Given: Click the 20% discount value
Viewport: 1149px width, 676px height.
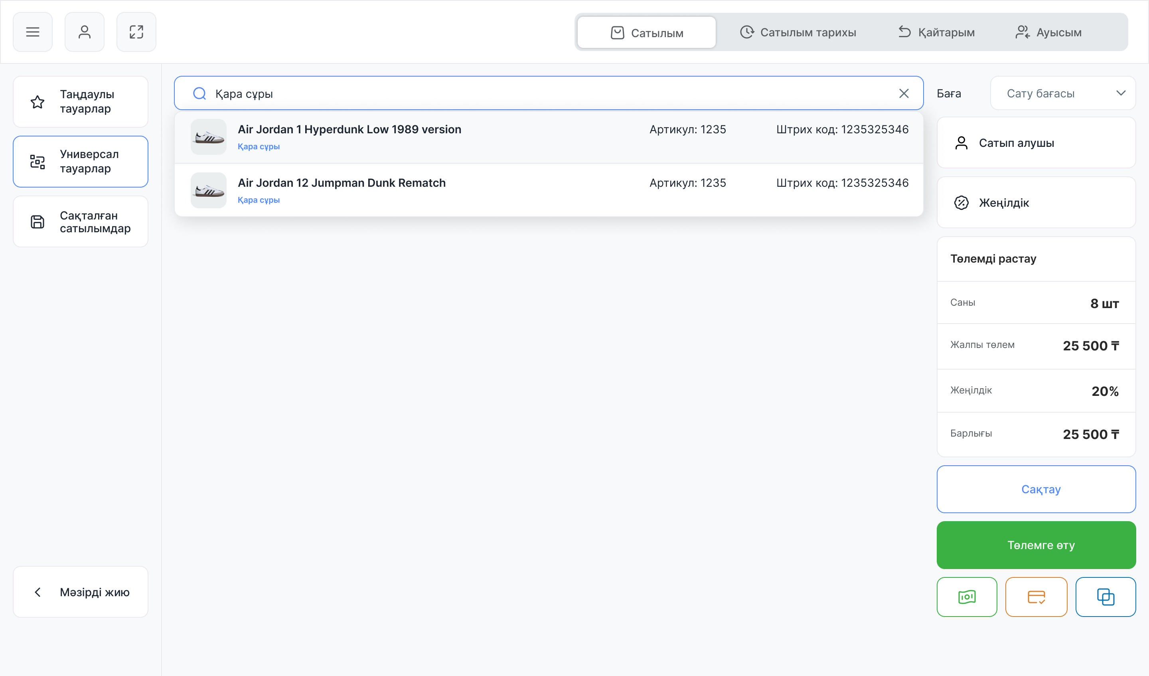Looking at the screenshot, I should pyautogui.click(x=1105, y=391).
